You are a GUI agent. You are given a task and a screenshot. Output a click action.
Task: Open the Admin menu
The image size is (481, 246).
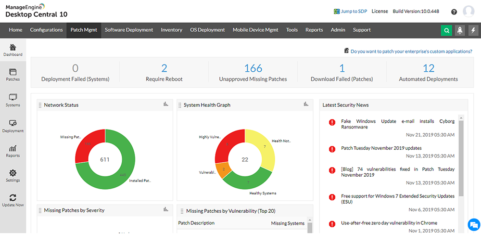[338, 30]
